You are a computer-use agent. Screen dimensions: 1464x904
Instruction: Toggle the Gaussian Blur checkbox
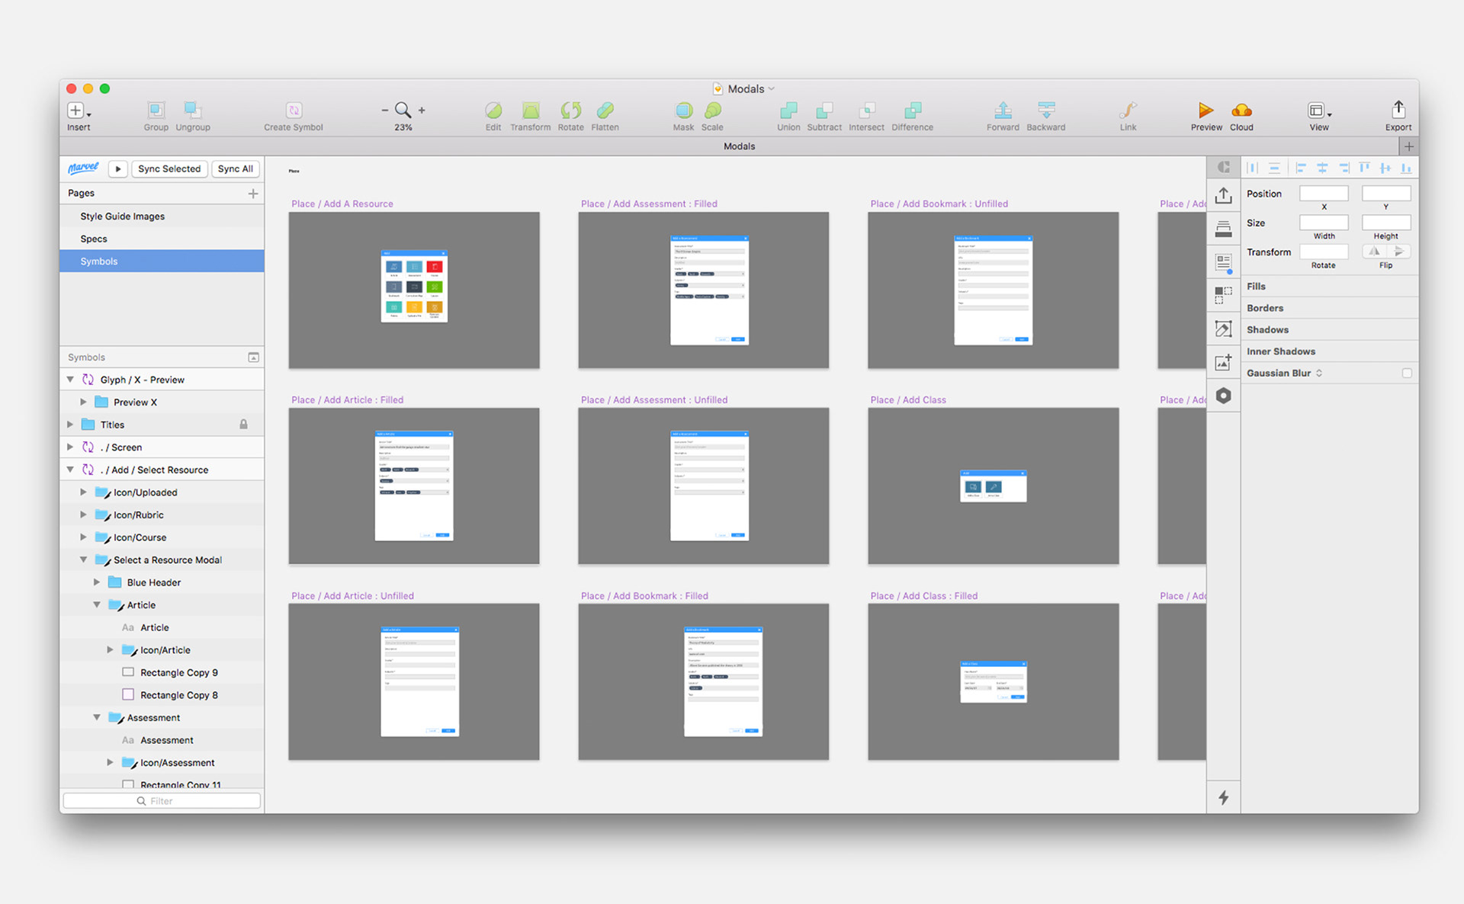click(x=1407, y=373)
